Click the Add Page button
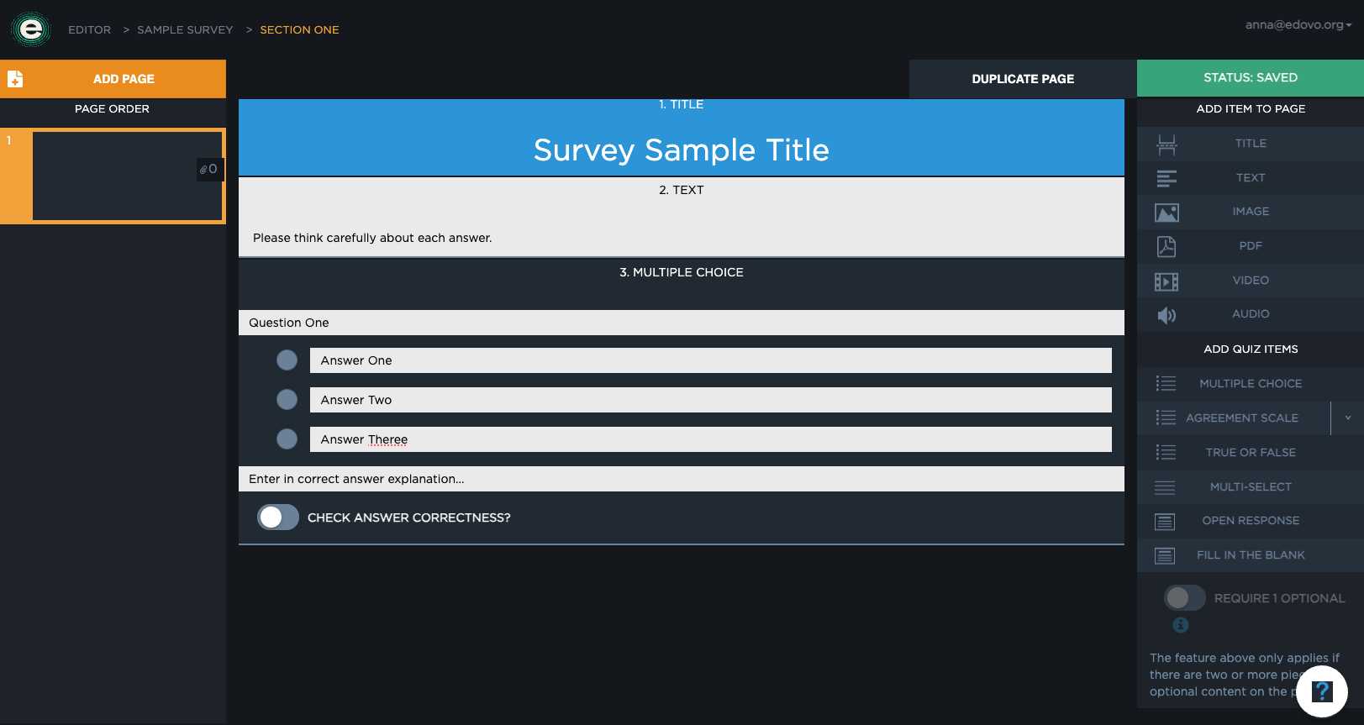Image resolution: width=1364 pixels, height=725 pixels. click(x=113, y=79)
